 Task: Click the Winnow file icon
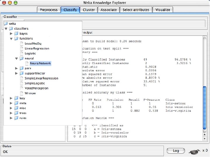[x=22, y=93]
